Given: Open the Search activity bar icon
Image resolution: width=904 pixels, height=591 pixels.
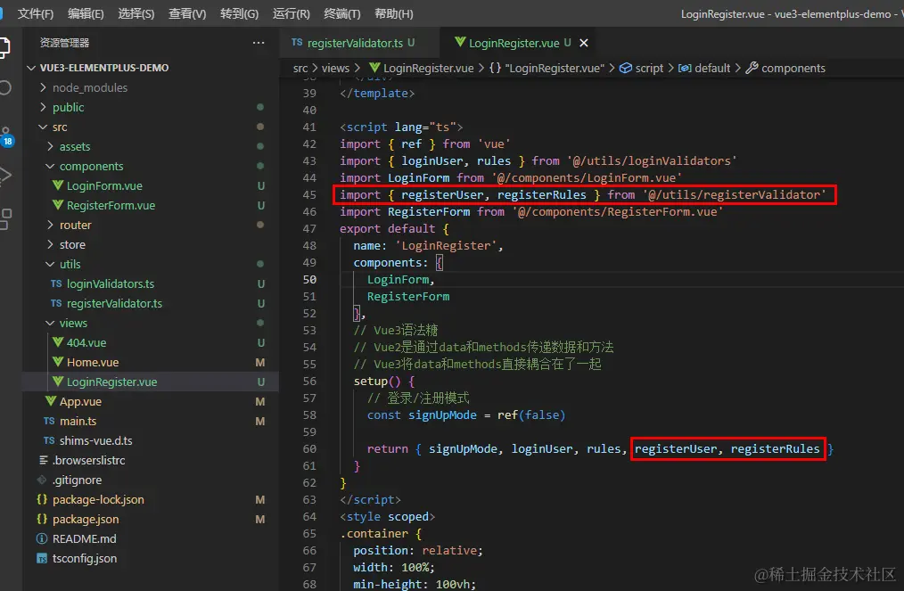Looking at the screenshot, I should point(4,87).
